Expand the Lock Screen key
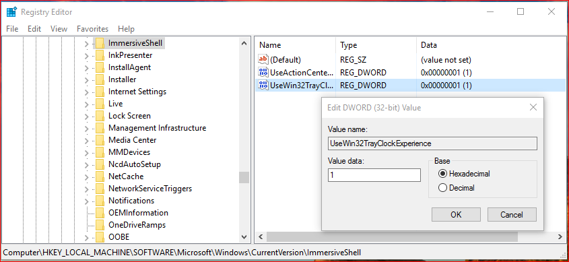569x262 pixels. pos(86,116)
